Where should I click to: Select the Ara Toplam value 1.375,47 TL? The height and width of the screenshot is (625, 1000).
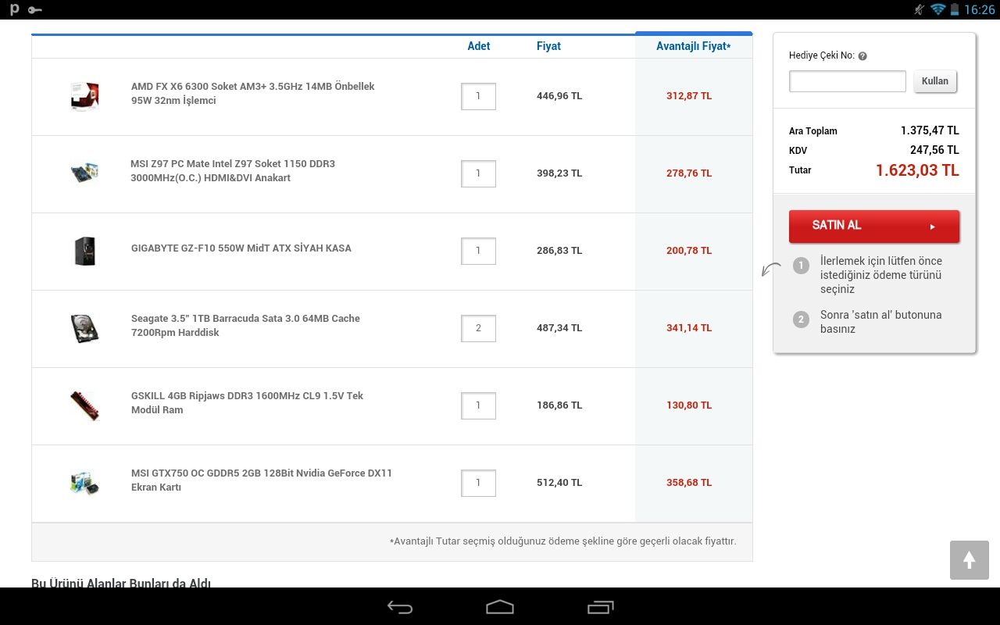(x=930, y=131)
